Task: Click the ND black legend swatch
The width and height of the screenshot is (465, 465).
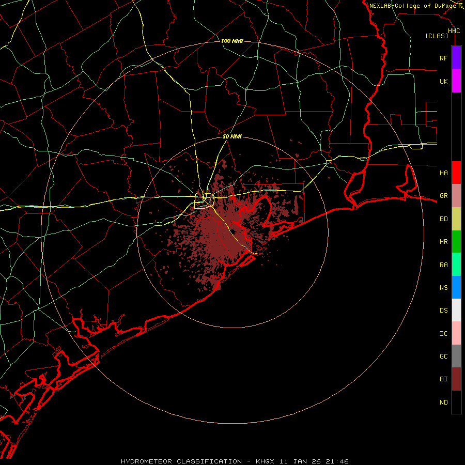Action: (x=456, y=402)
